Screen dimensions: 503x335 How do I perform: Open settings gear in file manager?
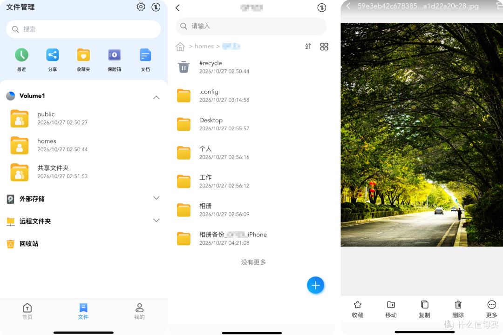pos(141,7)
